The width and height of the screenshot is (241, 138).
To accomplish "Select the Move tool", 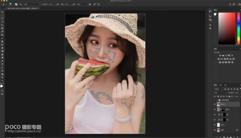I will click(2, 12).
